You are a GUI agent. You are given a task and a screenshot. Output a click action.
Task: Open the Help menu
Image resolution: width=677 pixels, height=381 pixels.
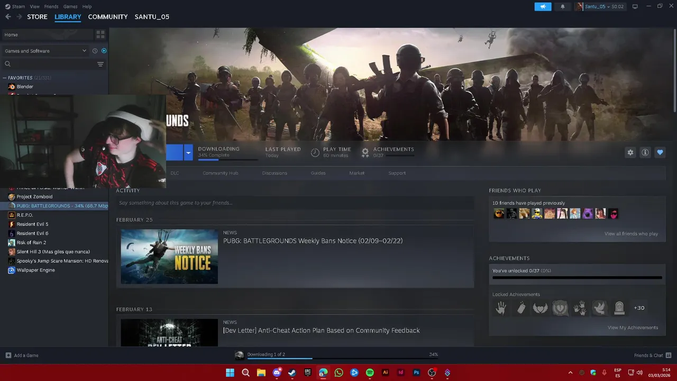tap(87, 6)
